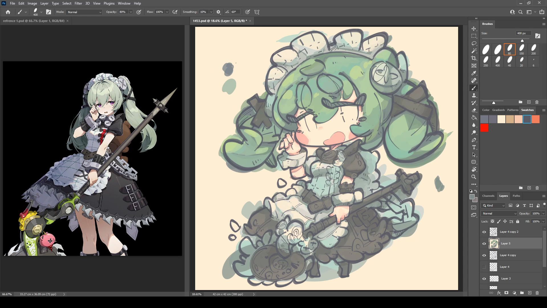
Task: Select the Zoom tool in toolbar
Action: coord(474,177)
